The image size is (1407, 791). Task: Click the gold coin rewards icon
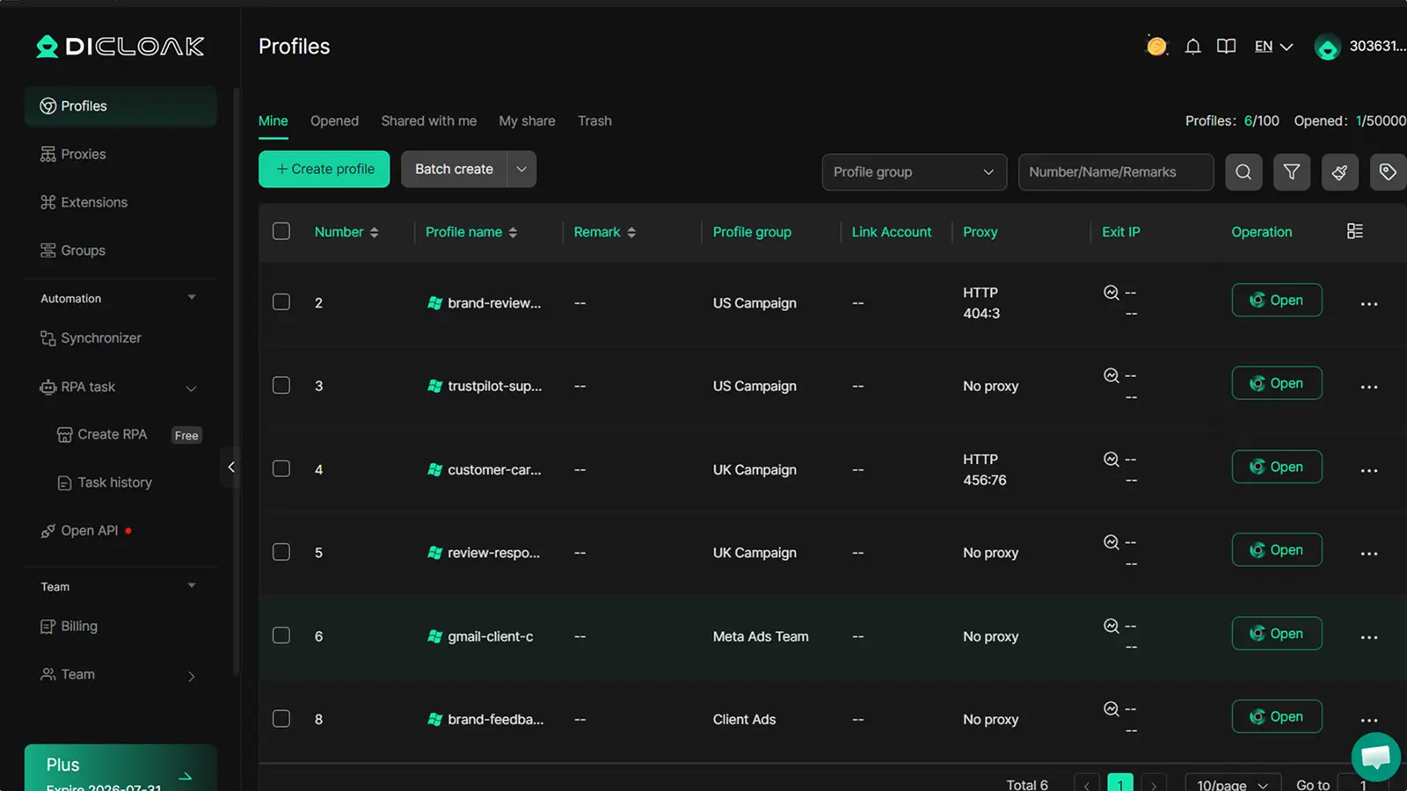1156,46
